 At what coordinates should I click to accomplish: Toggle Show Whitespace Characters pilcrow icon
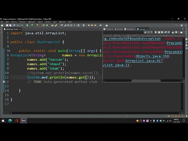pos(74,25)
